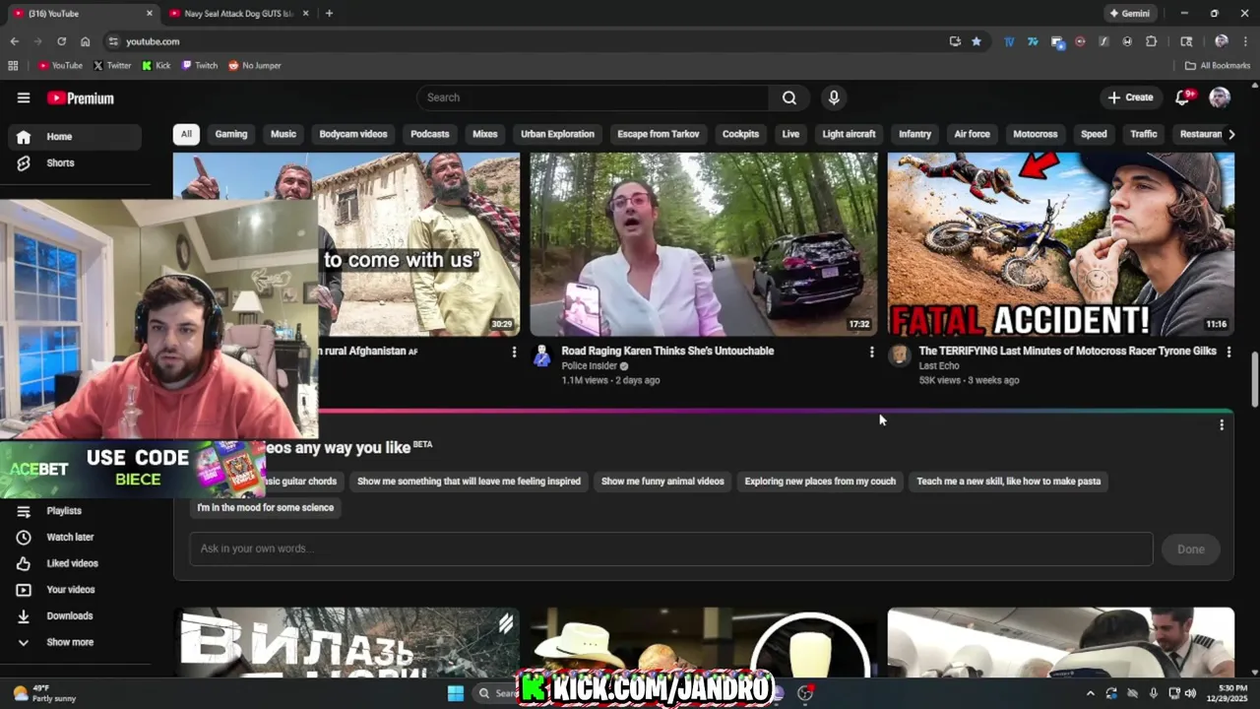Image resolution: width=1260 pixels, height=709 pixels.
Task: Select the Bodycam videos chip
Action: click(x=353, y=134)
